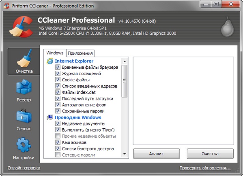The height and width of the screenshot is (176, 243).
Task: Click Проверить обновления link
Action: pyautogui.click(x=205, y=168)
